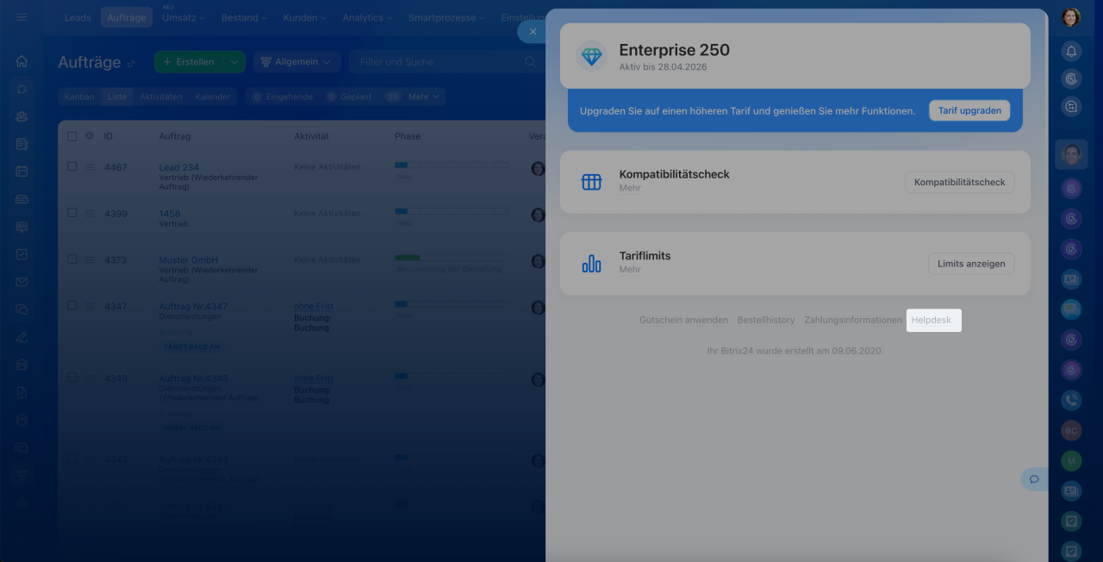Tick the checkbox for order 4399
Screen dimensions: 1103x562
(72, 213)
